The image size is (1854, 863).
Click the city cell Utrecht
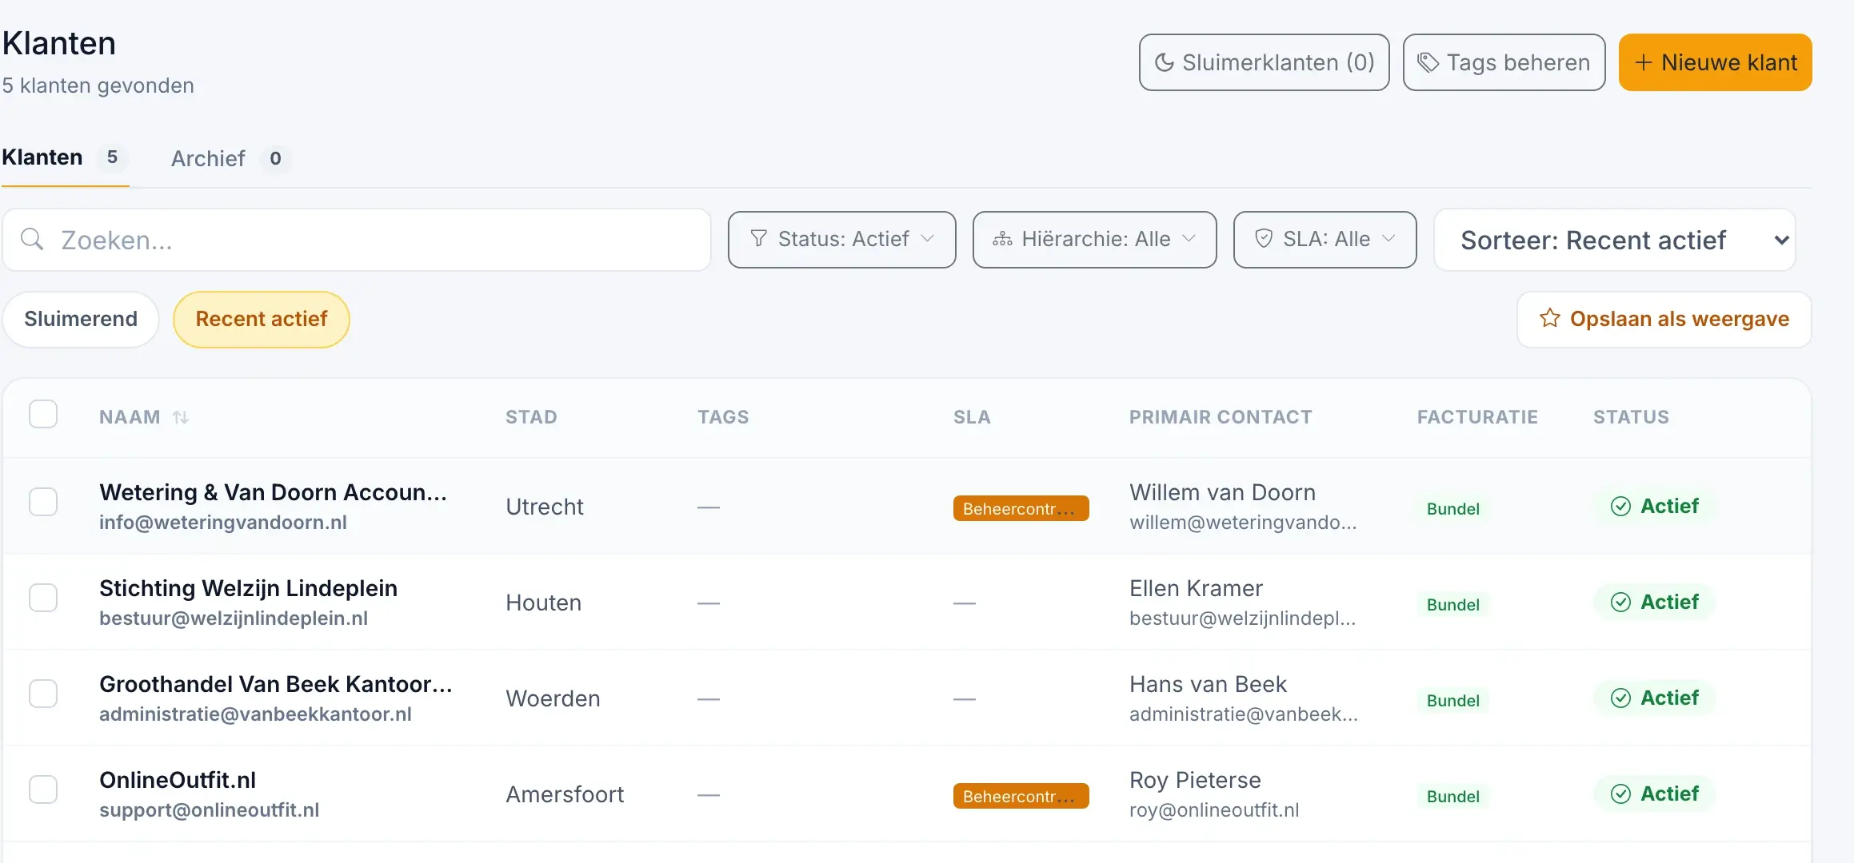pos(545,507)
